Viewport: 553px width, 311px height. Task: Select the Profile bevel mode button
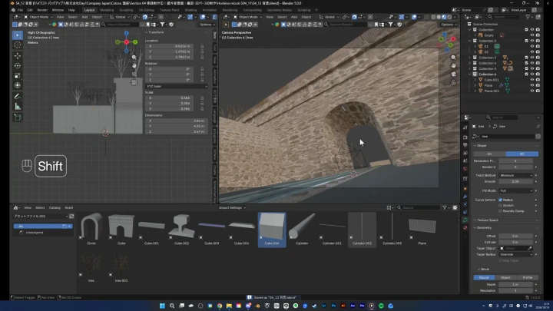[527, 277]
